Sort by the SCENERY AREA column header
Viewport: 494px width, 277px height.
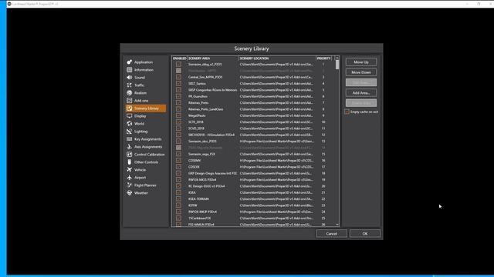[x=213, y=58]
